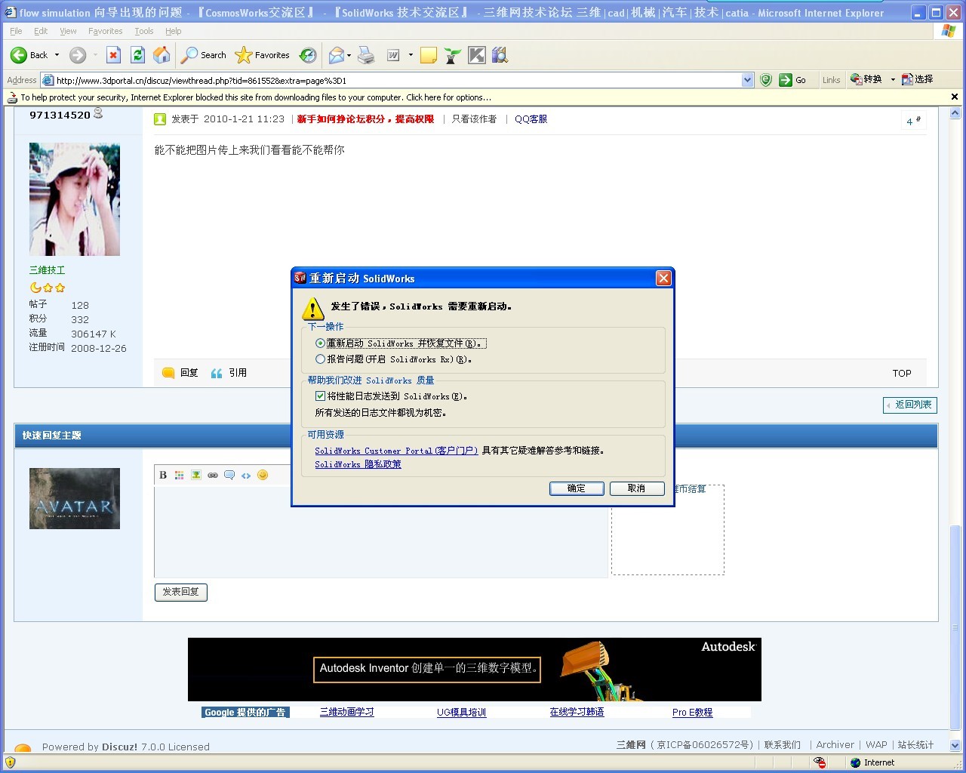Click the 取消 button in SolidWorks dialog
The height and width of the screenshot is (773, 966).
coord(637,488)
